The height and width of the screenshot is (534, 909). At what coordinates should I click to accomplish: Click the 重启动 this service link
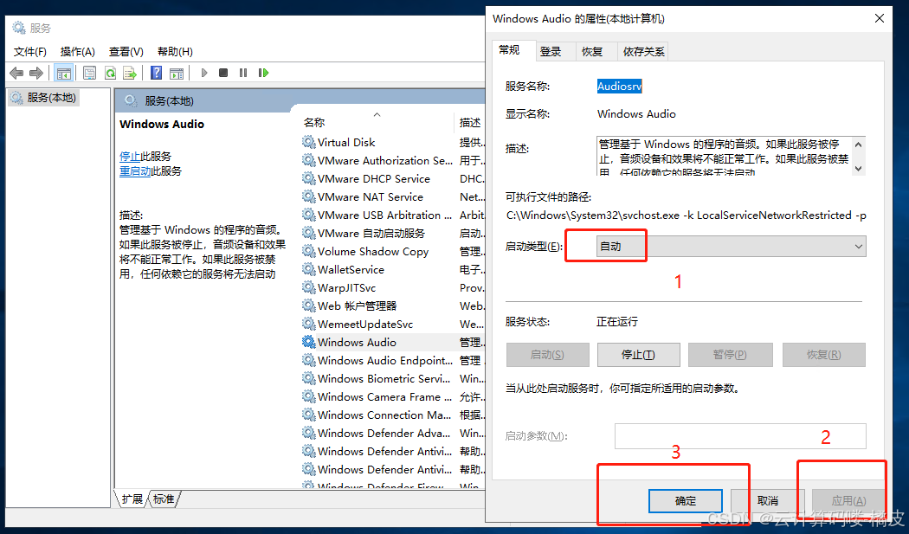pyautogui.click(x=135, y=171)
